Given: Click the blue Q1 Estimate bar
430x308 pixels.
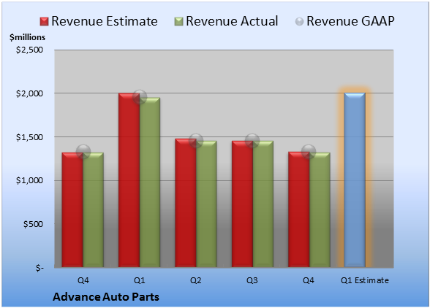Looking at the screenshot, I should click(x=355, y=180).
